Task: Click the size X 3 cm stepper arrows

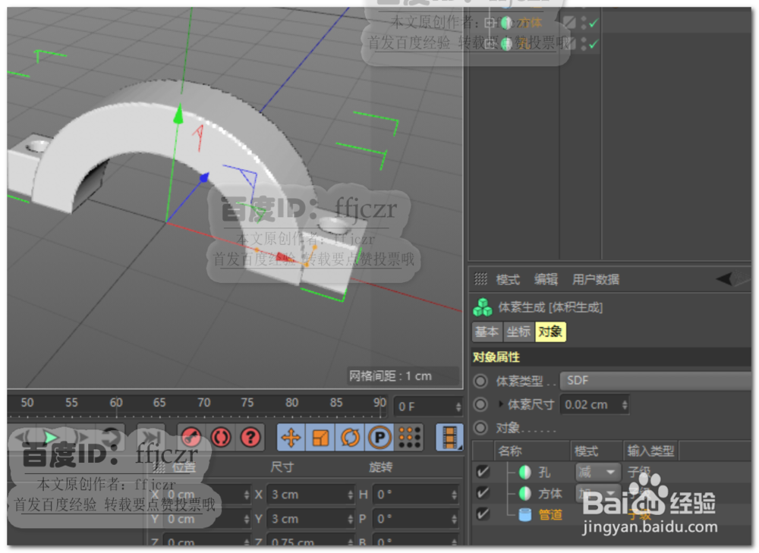Action: [x=350, y=495]
